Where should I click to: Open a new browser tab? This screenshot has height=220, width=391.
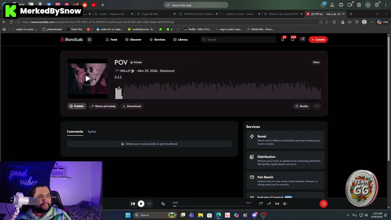[351, 14]
